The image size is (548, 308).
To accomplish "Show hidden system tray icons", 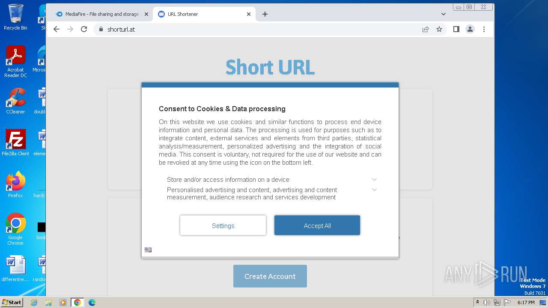I will click(477, 302).
